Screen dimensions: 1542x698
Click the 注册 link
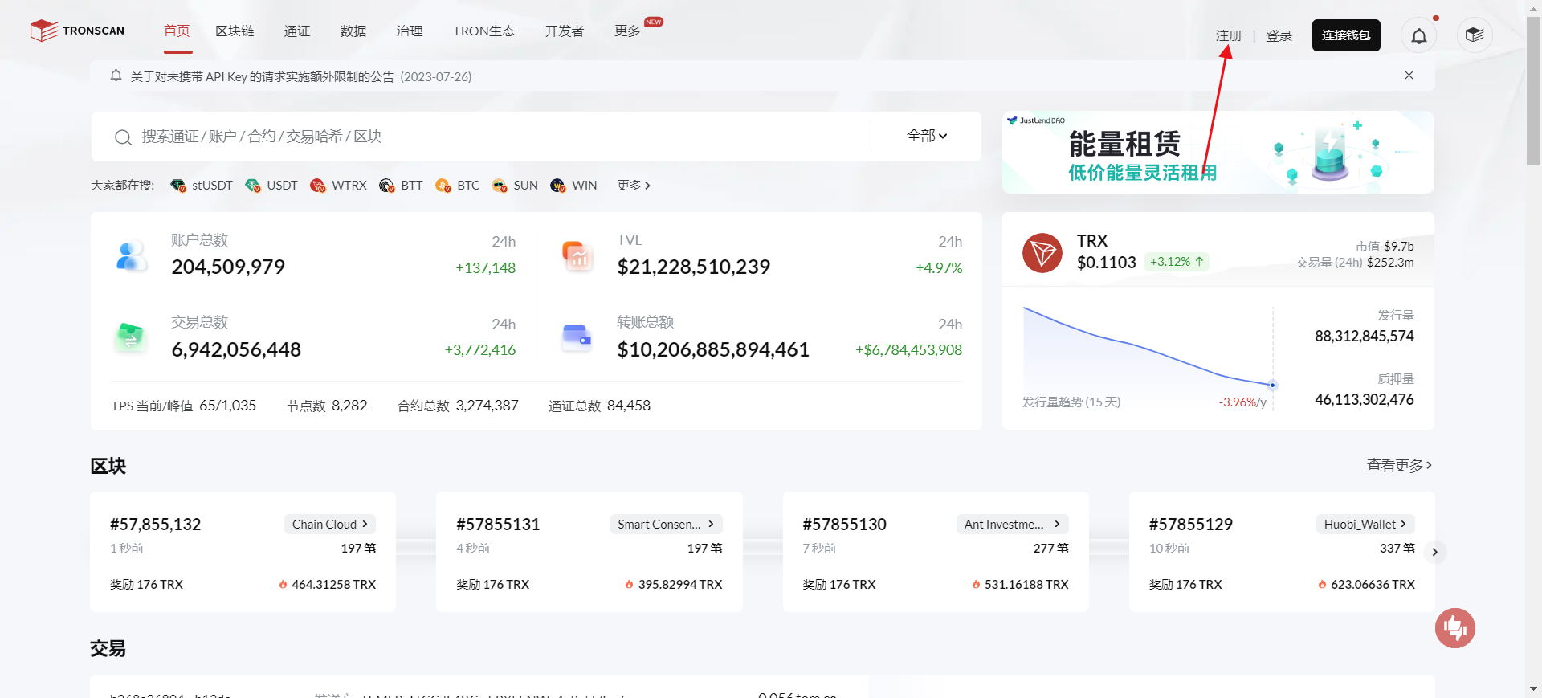pyautogui.click(x=1228, y=35)
